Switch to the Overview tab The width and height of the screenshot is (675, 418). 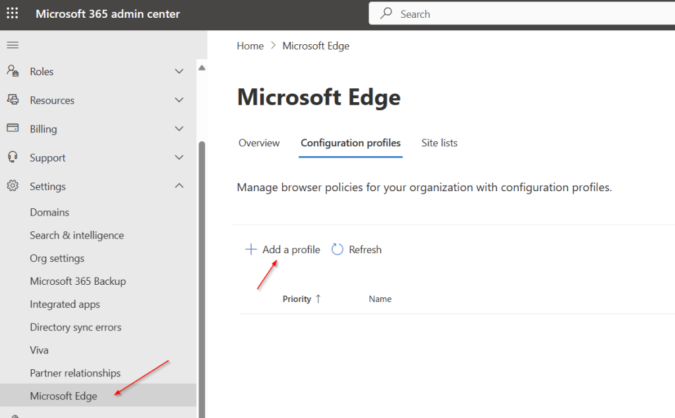tap(258, 142)
